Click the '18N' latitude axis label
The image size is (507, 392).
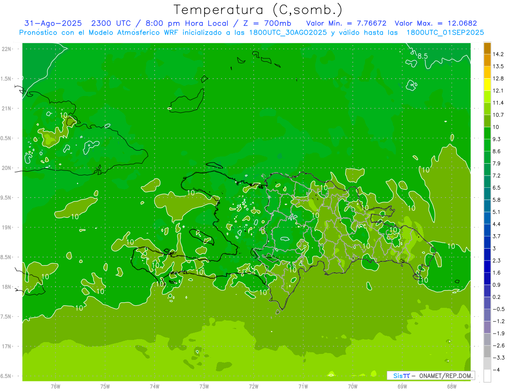pyautogui.click(x=6, y=287)
